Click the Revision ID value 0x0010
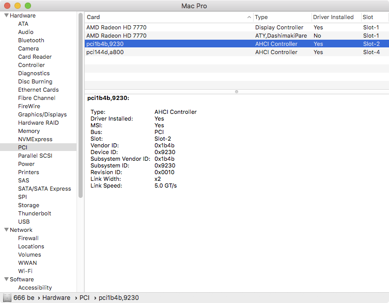The image size is (389, 303). 164,172
